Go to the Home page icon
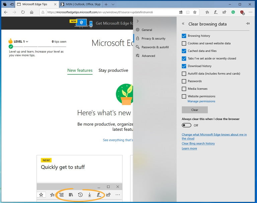Screen dimensions: 257x203 click(x=32, y=12)
